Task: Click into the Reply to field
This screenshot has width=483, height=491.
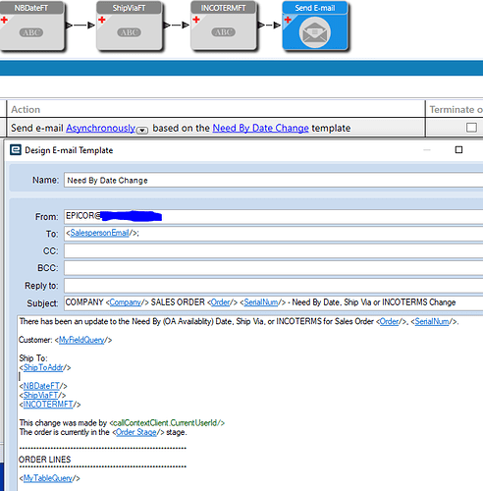Action: click(273, 286)
